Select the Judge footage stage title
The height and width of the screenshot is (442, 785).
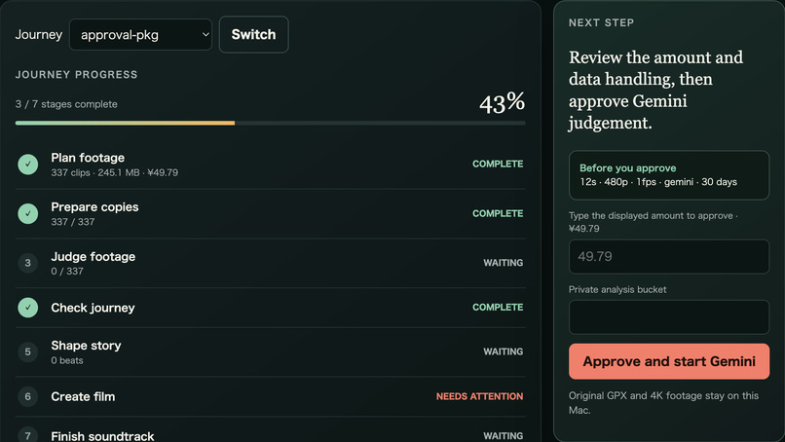click(x=93, y=256)
